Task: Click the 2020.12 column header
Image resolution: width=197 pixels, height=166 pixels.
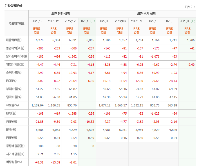Action: point(37,21)
